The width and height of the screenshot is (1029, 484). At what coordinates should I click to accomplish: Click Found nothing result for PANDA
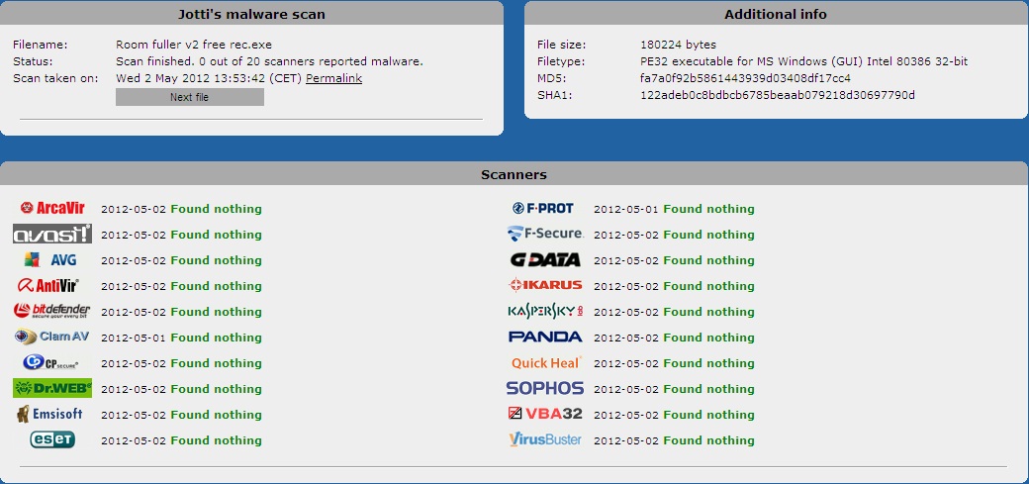pyautogui.click(x=708, y=338)
